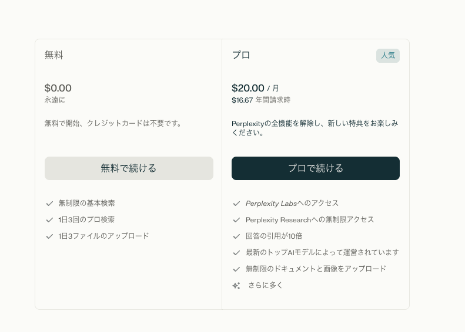Click the 1日3回のプロ検索 feature text
This screenshot has width=465, height=332.
click(x=86, y=219)
